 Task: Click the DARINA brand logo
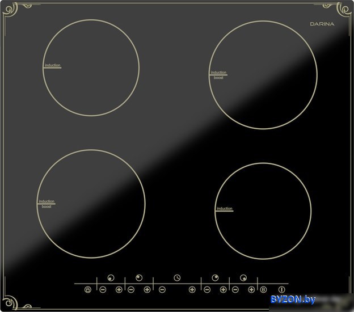pyautogui.click(x=322, y=24)
